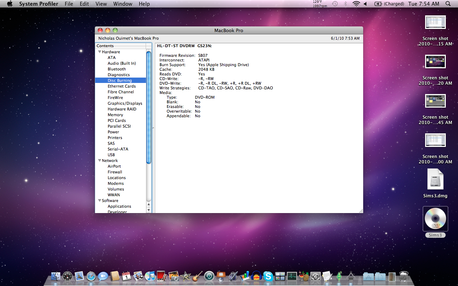458x286 pixels.
Task: Select Memory under Hardware
Action: [115, 115]
